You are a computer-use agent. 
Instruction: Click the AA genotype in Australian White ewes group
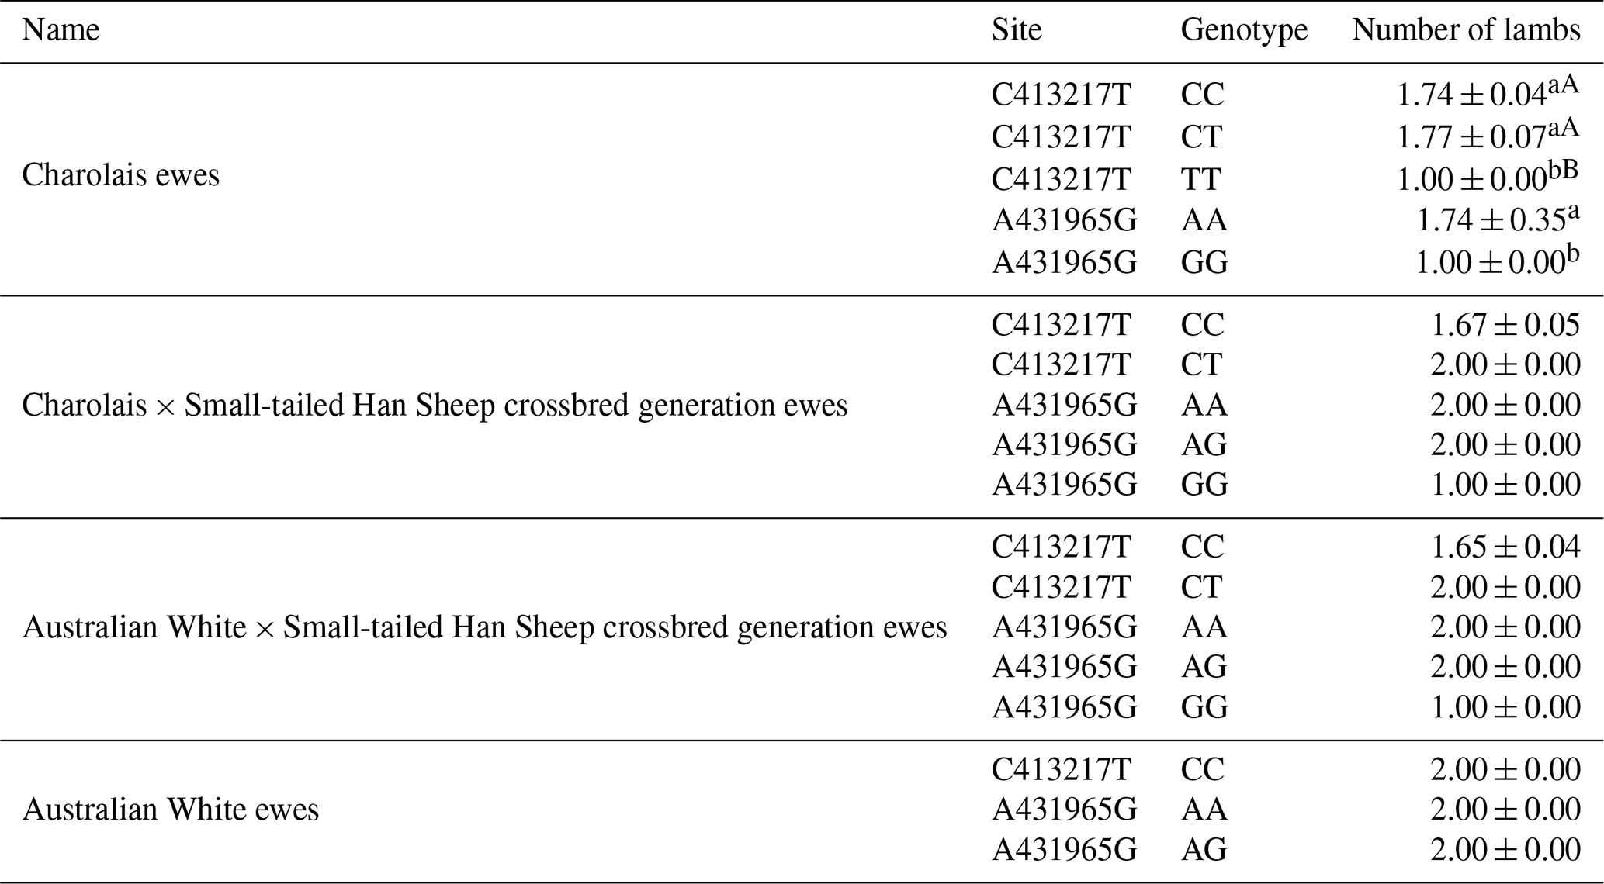click(1204, 810)
